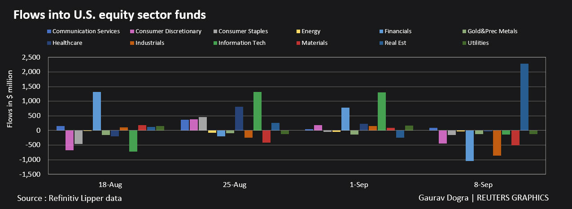
Task: Select the Healthcare legend label
Action: click(x=67, y=43)
